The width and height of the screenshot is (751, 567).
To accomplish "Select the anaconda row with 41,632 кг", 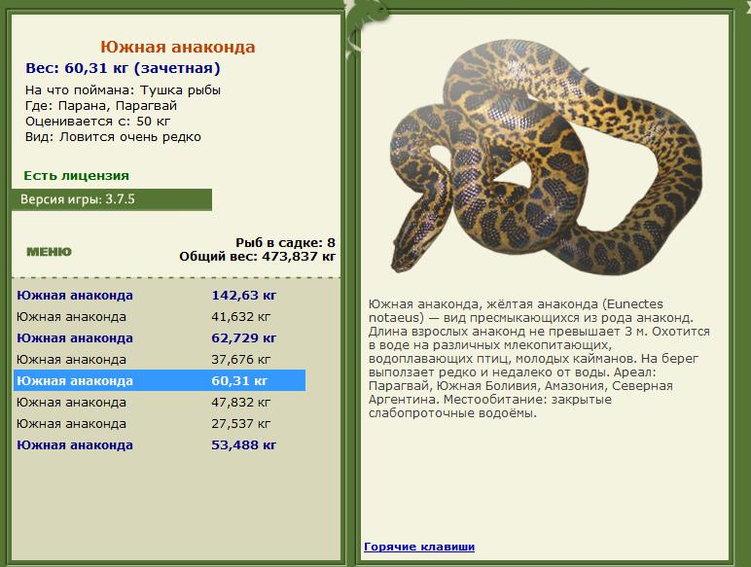I will tap(160, 316).
